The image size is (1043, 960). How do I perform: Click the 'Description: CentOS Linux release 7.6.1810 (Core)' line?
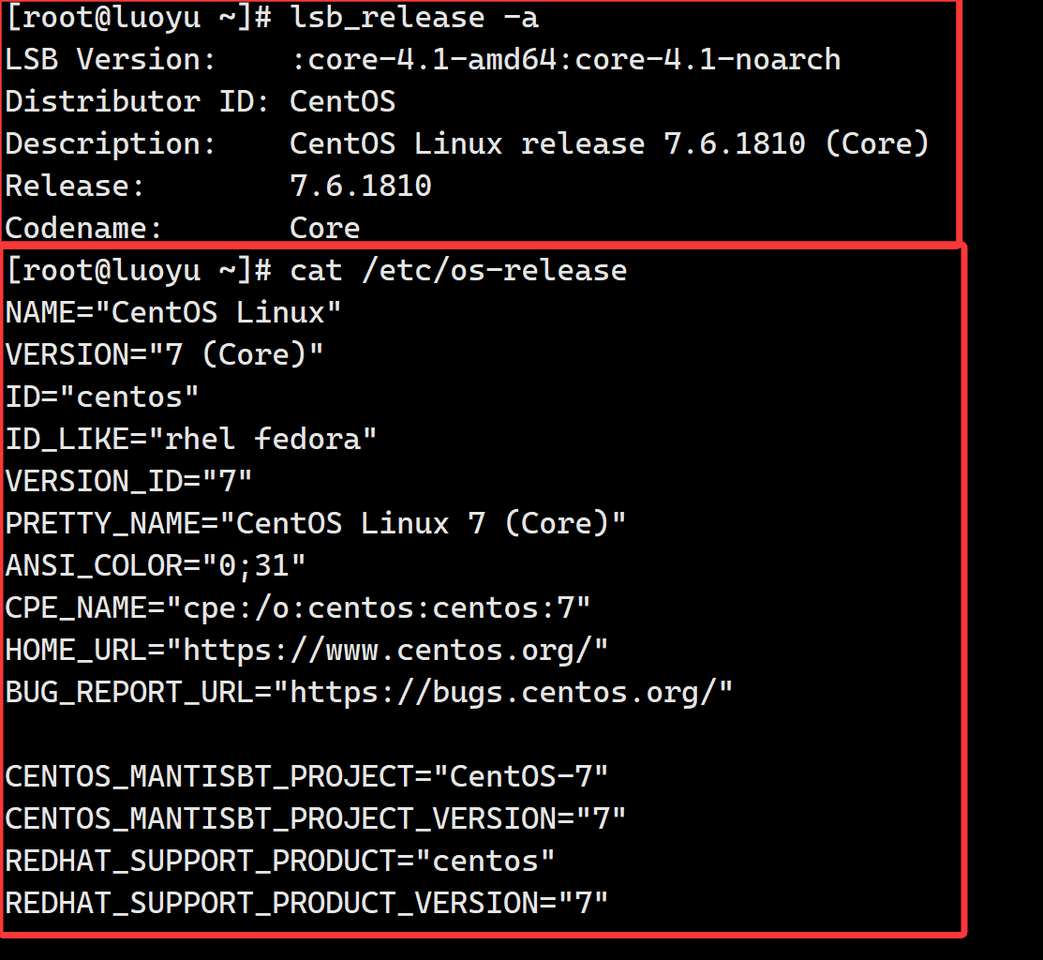click(x=467, y=144)
